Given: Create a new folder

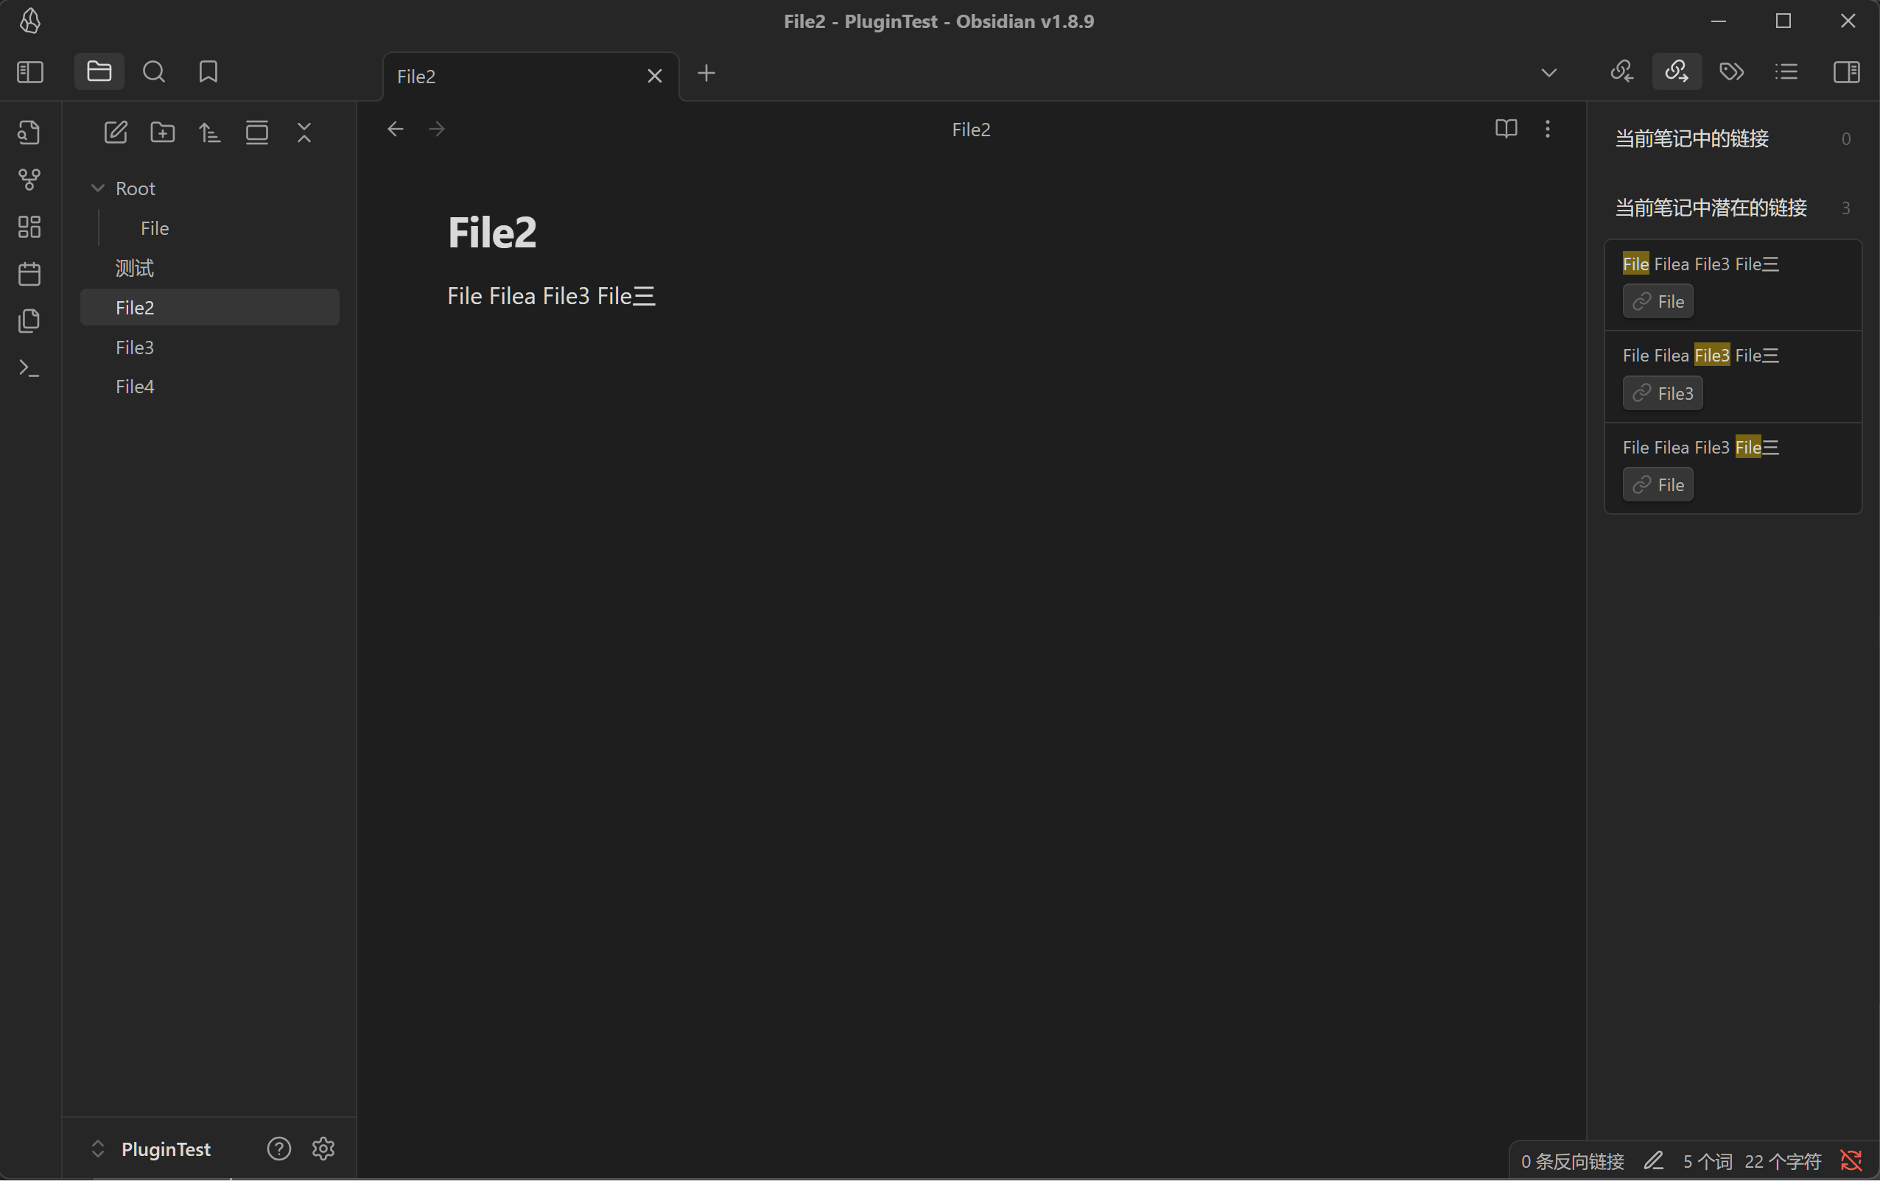Looking at the screenshot, I should pyautogui.click(x=162, y=132).
